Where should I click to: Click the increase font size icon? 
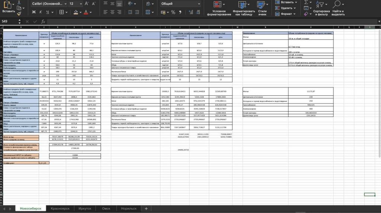point(86,3)
